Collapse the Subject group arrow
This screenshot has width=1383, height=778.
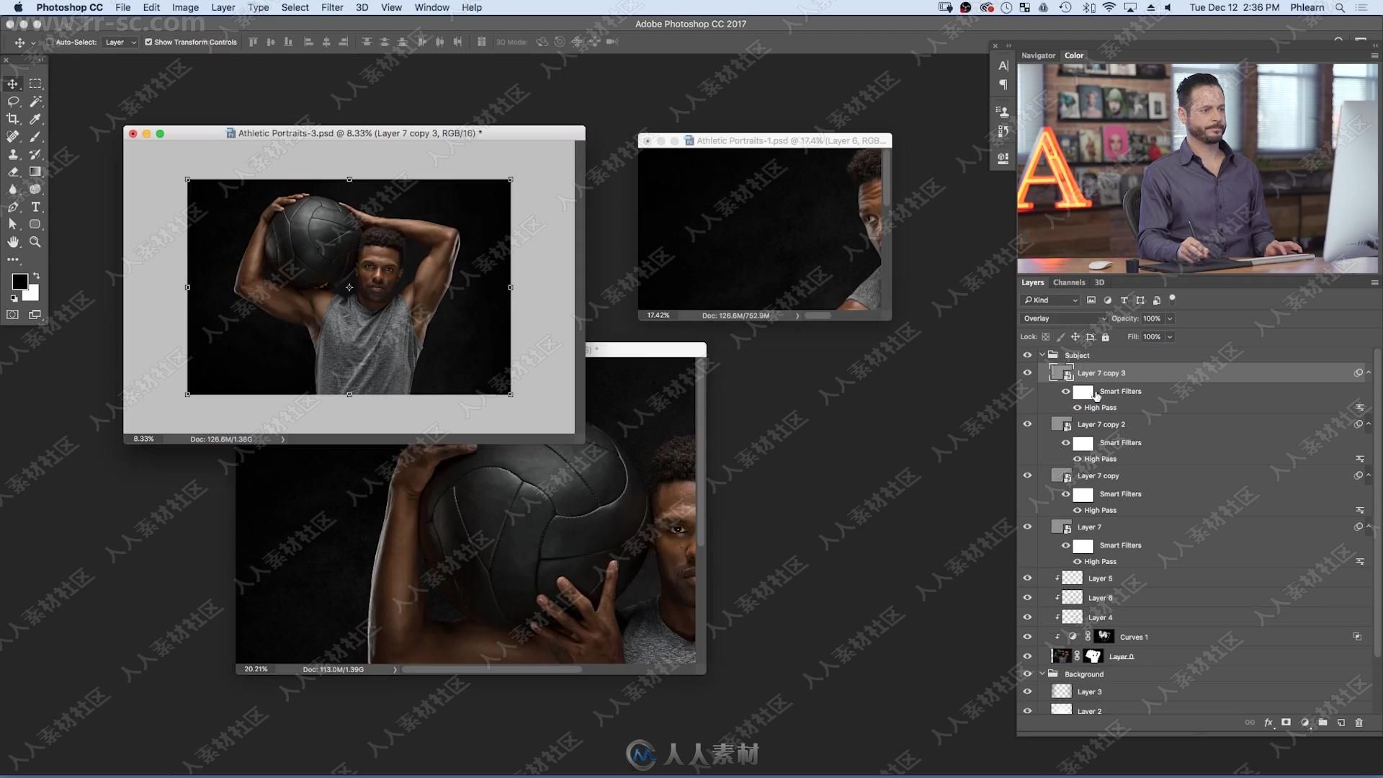[x=1042, y=355]
